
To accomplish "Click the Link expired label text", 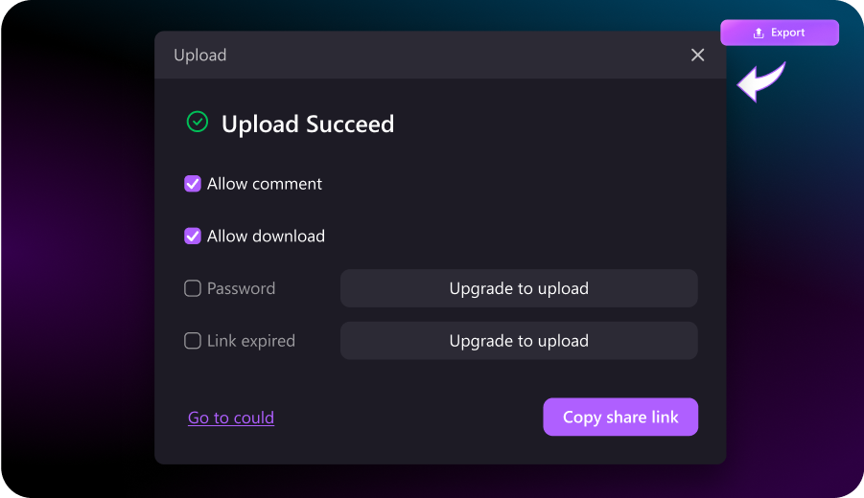I will (x=251, y=341).
